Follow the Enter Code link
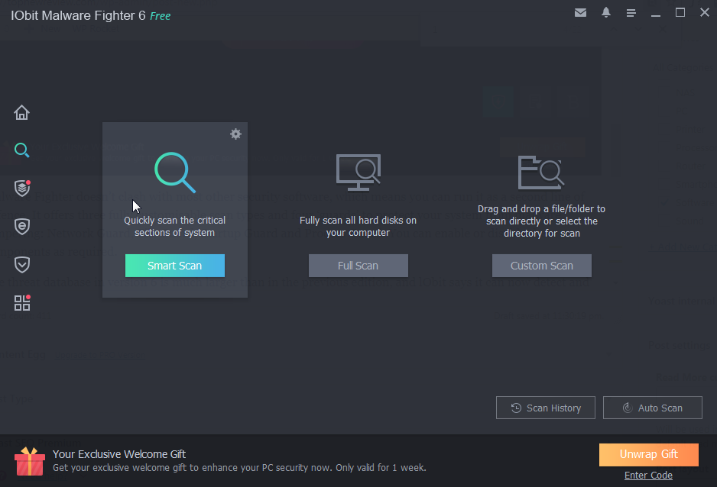Viewport: 717px width, 487px height. point(648,475)
